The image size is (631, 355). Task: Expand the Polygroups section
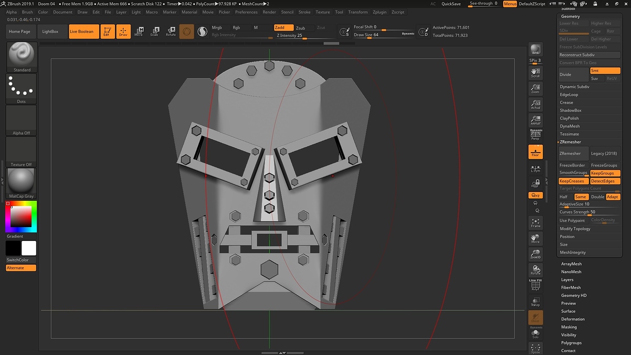tap(571, 343)
